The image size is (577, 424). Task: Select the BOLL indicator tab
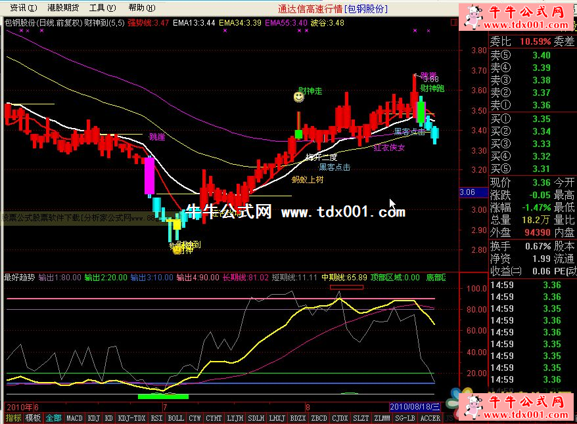coord(176,418)
